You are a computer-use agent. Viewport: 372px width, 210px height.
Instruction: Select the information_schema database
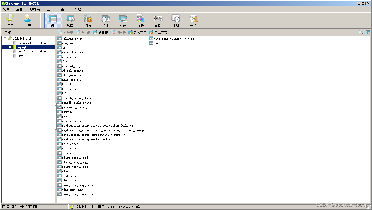[x=33, y=43]
